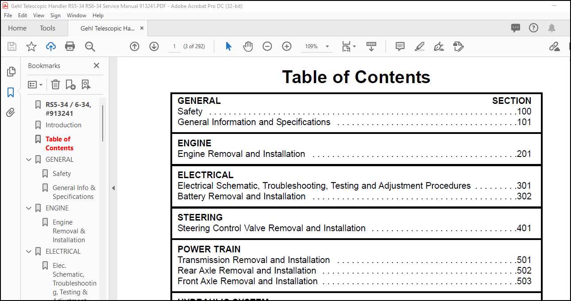View notifications bell
The image size is (571, 301).
[x=552, y=28]
